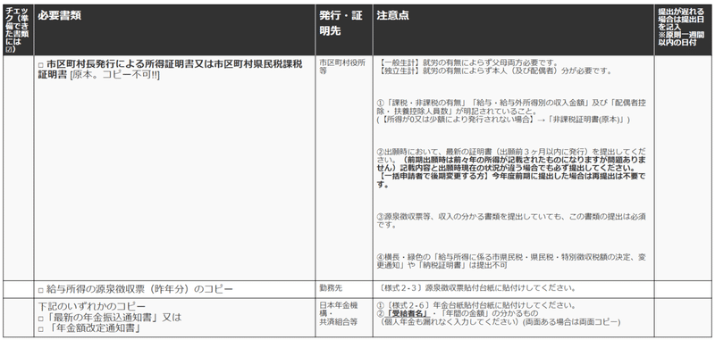The image size is (715, 340).
Task: Click bold text 【一括申請者で後期変更する方】
Action: coord(433,176)
